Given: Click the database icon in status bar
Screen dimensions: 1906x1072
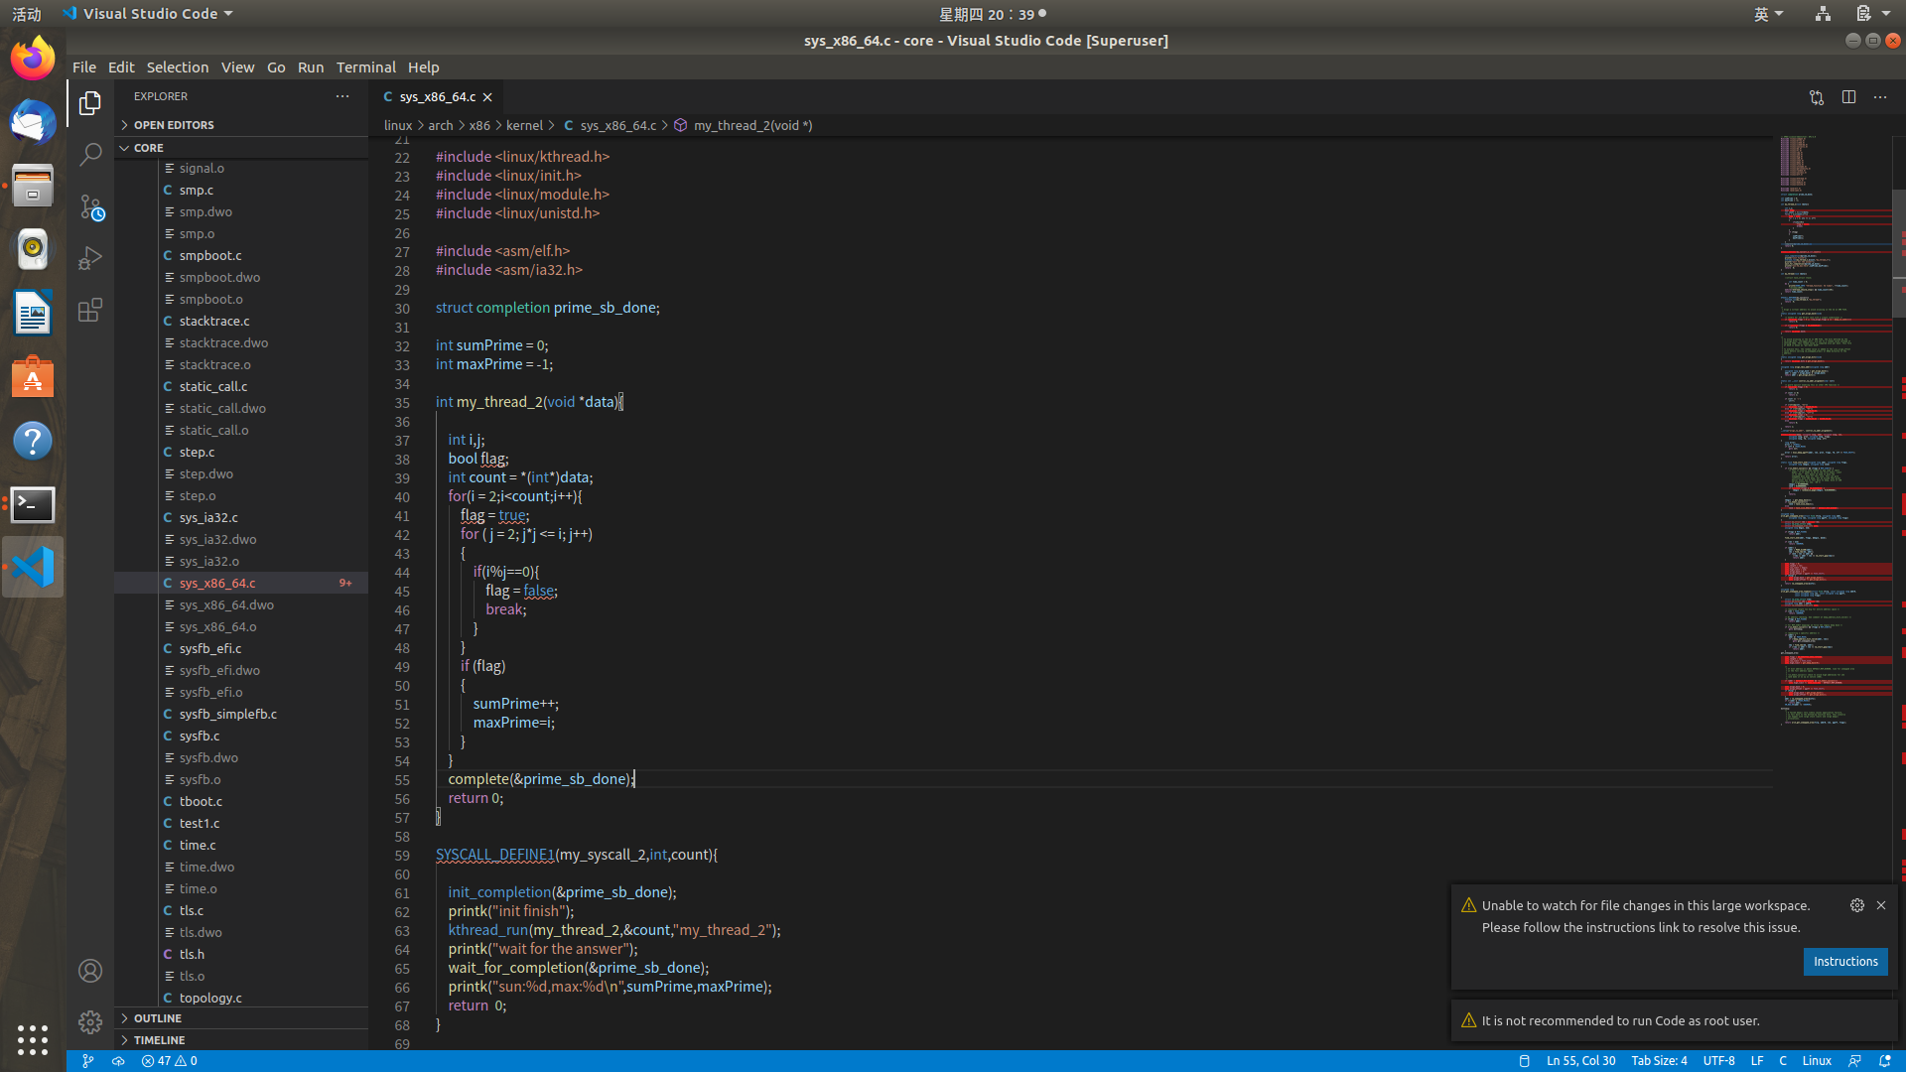Looking at the screenshot, I should point(1525,1061).
